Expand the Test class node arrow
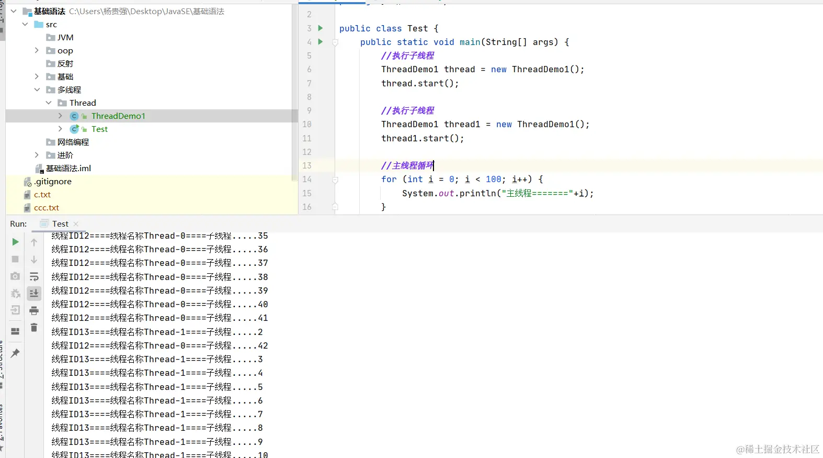 [x=60, y=129]
